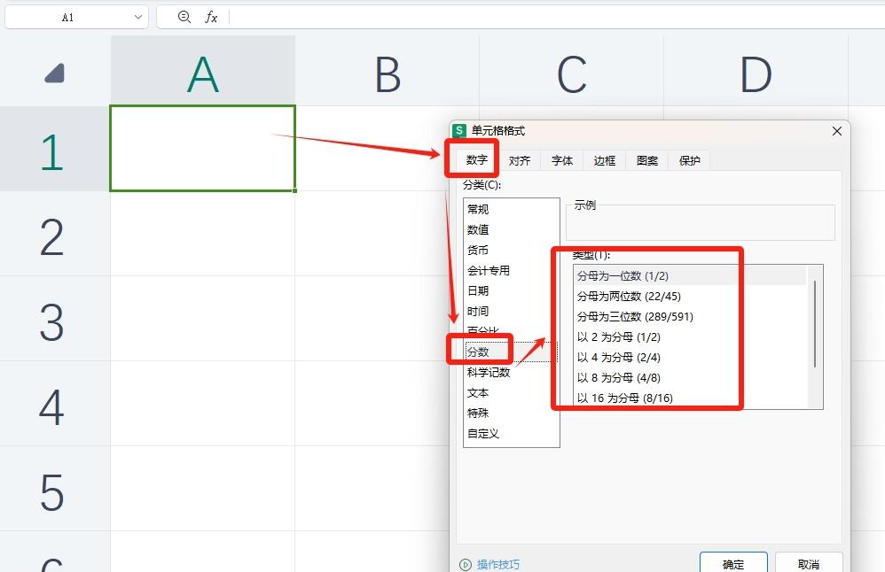Click the play icon beside 操作技巧
The height and width of the screenshot is (572, 885).
(465, 564)
